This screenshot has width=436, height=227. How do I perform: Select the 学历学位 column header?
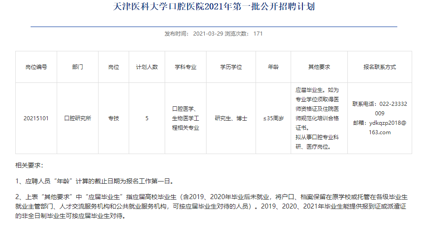[x=231, y=67]
